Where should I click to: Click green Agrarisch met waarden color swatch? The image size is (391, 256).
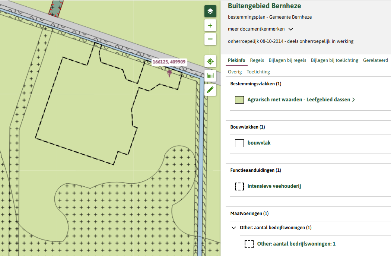pyautogui.click(x=239, y=100)
